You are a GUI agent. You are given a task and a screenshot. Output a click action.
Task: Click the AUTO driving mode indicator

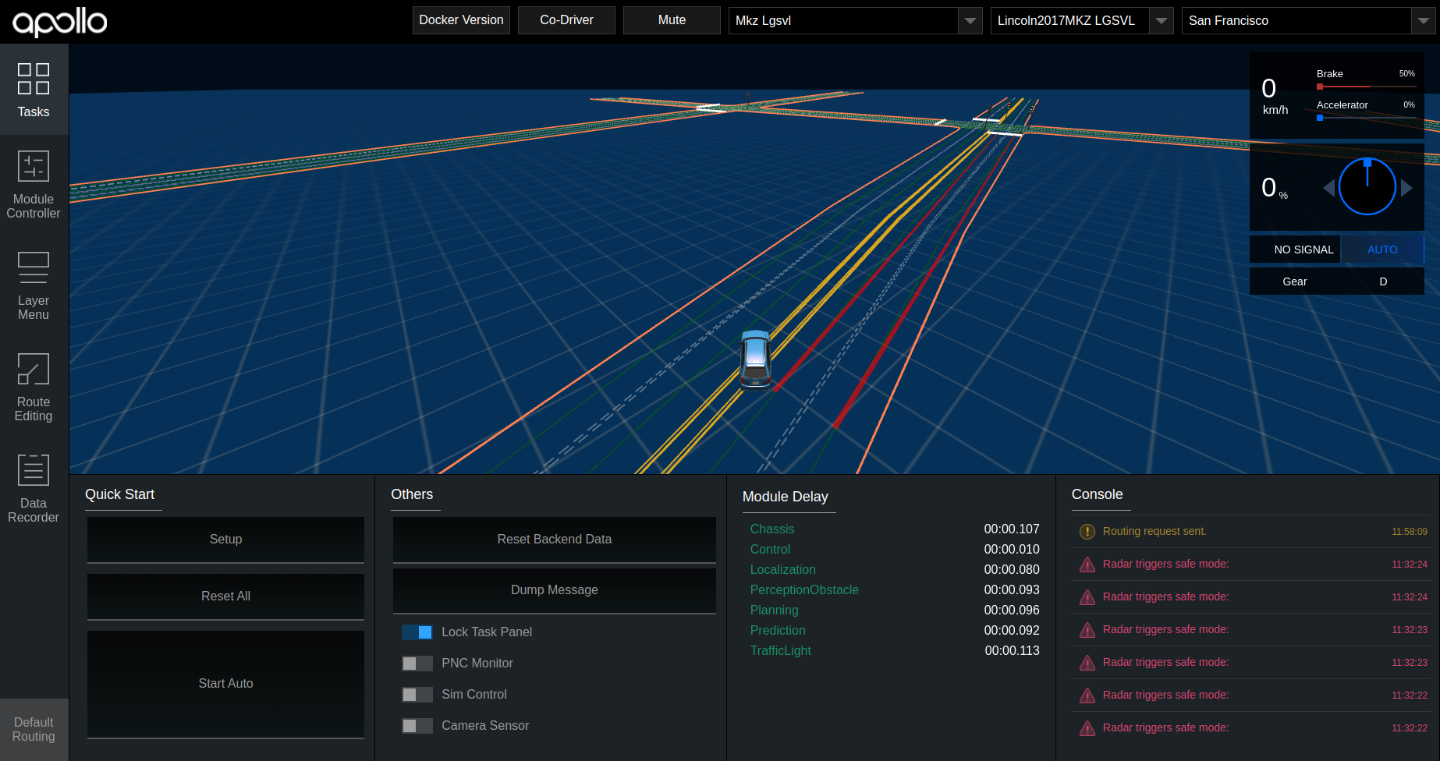click(x=1381, y=249)
